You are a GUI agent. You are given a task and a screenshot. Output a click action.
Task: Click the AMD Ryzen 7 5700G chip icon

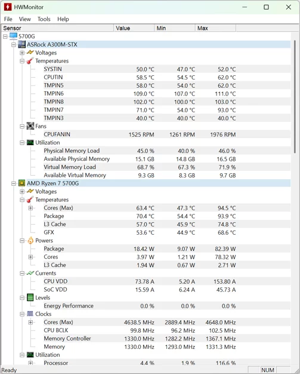coord(21,183)
